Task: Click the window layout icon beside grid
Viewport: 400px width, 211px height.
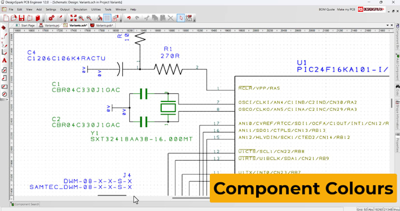Action: (115, 18)
